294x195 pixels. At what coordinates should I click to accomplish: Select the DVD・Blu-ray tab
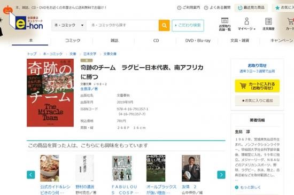pyautogui.click(x=198, y=41)
